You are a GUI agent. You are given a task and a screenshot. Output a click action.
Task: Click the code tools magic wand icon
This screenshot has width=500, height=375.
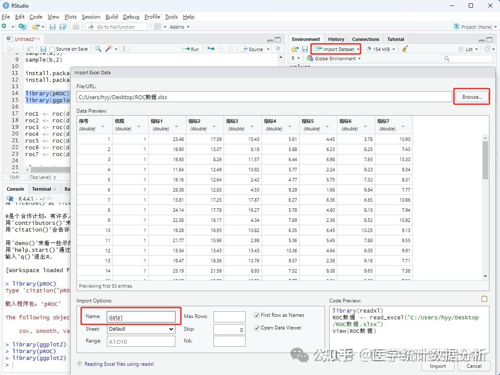[109, 49]
